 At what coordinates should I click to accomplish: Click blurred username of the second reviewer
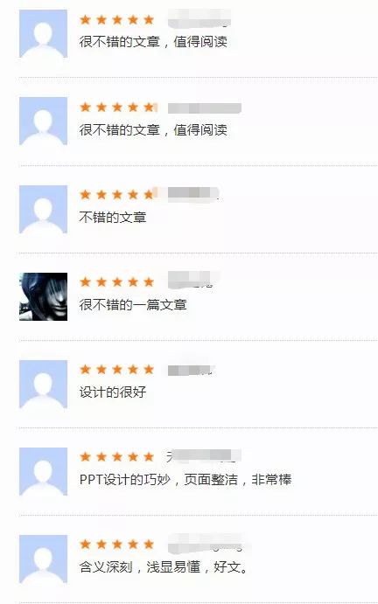coord(205,108)
